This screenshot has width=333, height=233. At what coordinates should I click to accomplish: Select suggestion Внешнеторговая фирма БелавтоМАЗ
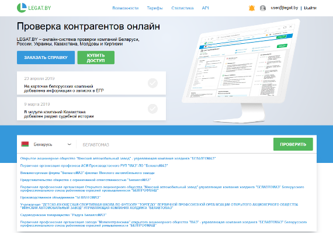click(87, 173)
